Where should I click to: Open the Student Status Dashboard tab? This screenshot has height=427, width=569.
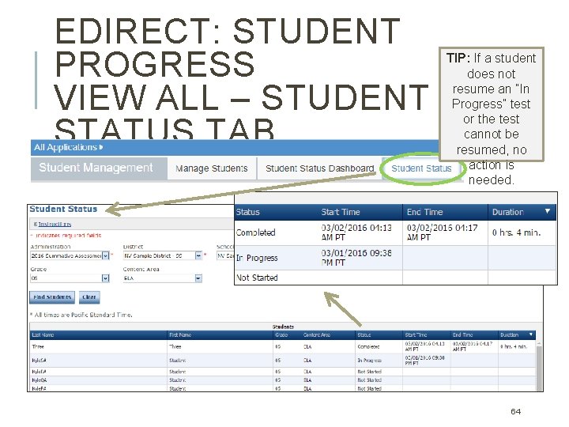(x=319, y=168)
